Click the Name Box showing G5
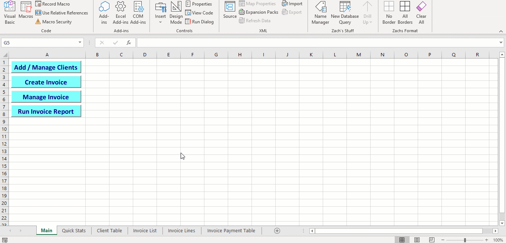Image resolution: width=506 pixels, height=243 pixels. coord(39,43)
